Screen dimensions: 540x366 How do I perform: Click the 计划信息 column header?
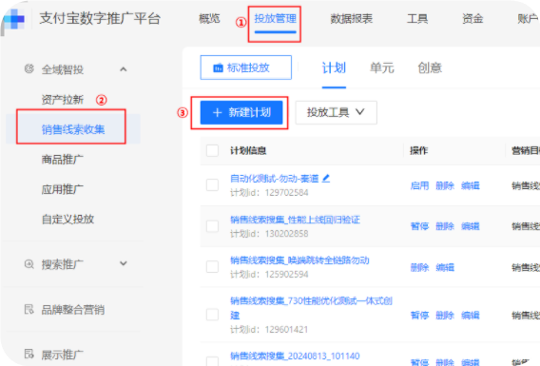[248, 150]
